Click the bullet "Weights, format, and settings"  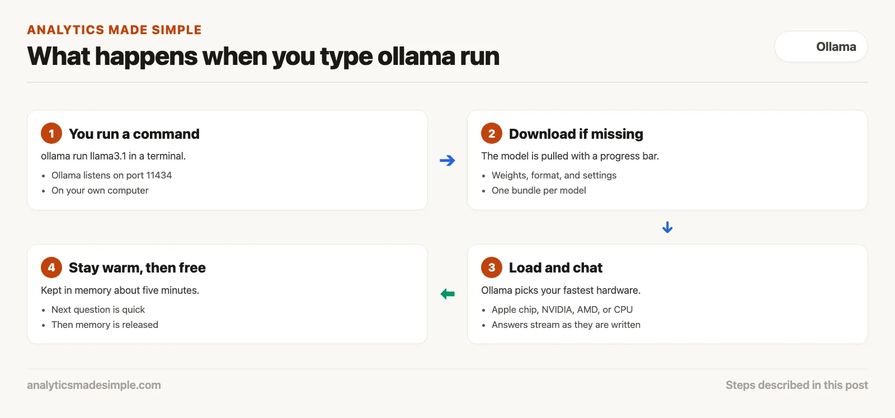tap(554, 175)
